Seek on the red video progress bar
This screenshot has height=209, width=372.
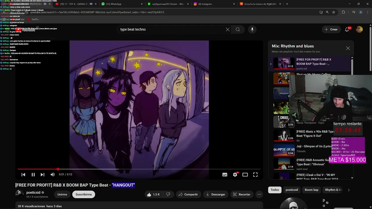click(x=139, y=169)
